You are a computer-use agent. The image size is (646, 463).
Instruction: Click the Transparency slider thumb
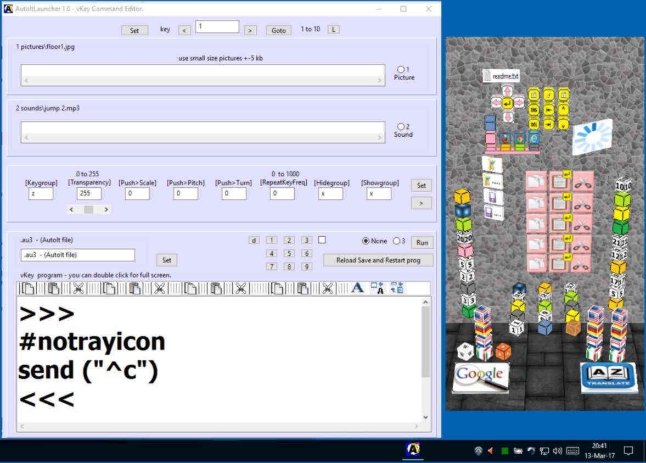click(x=88, y=209)
